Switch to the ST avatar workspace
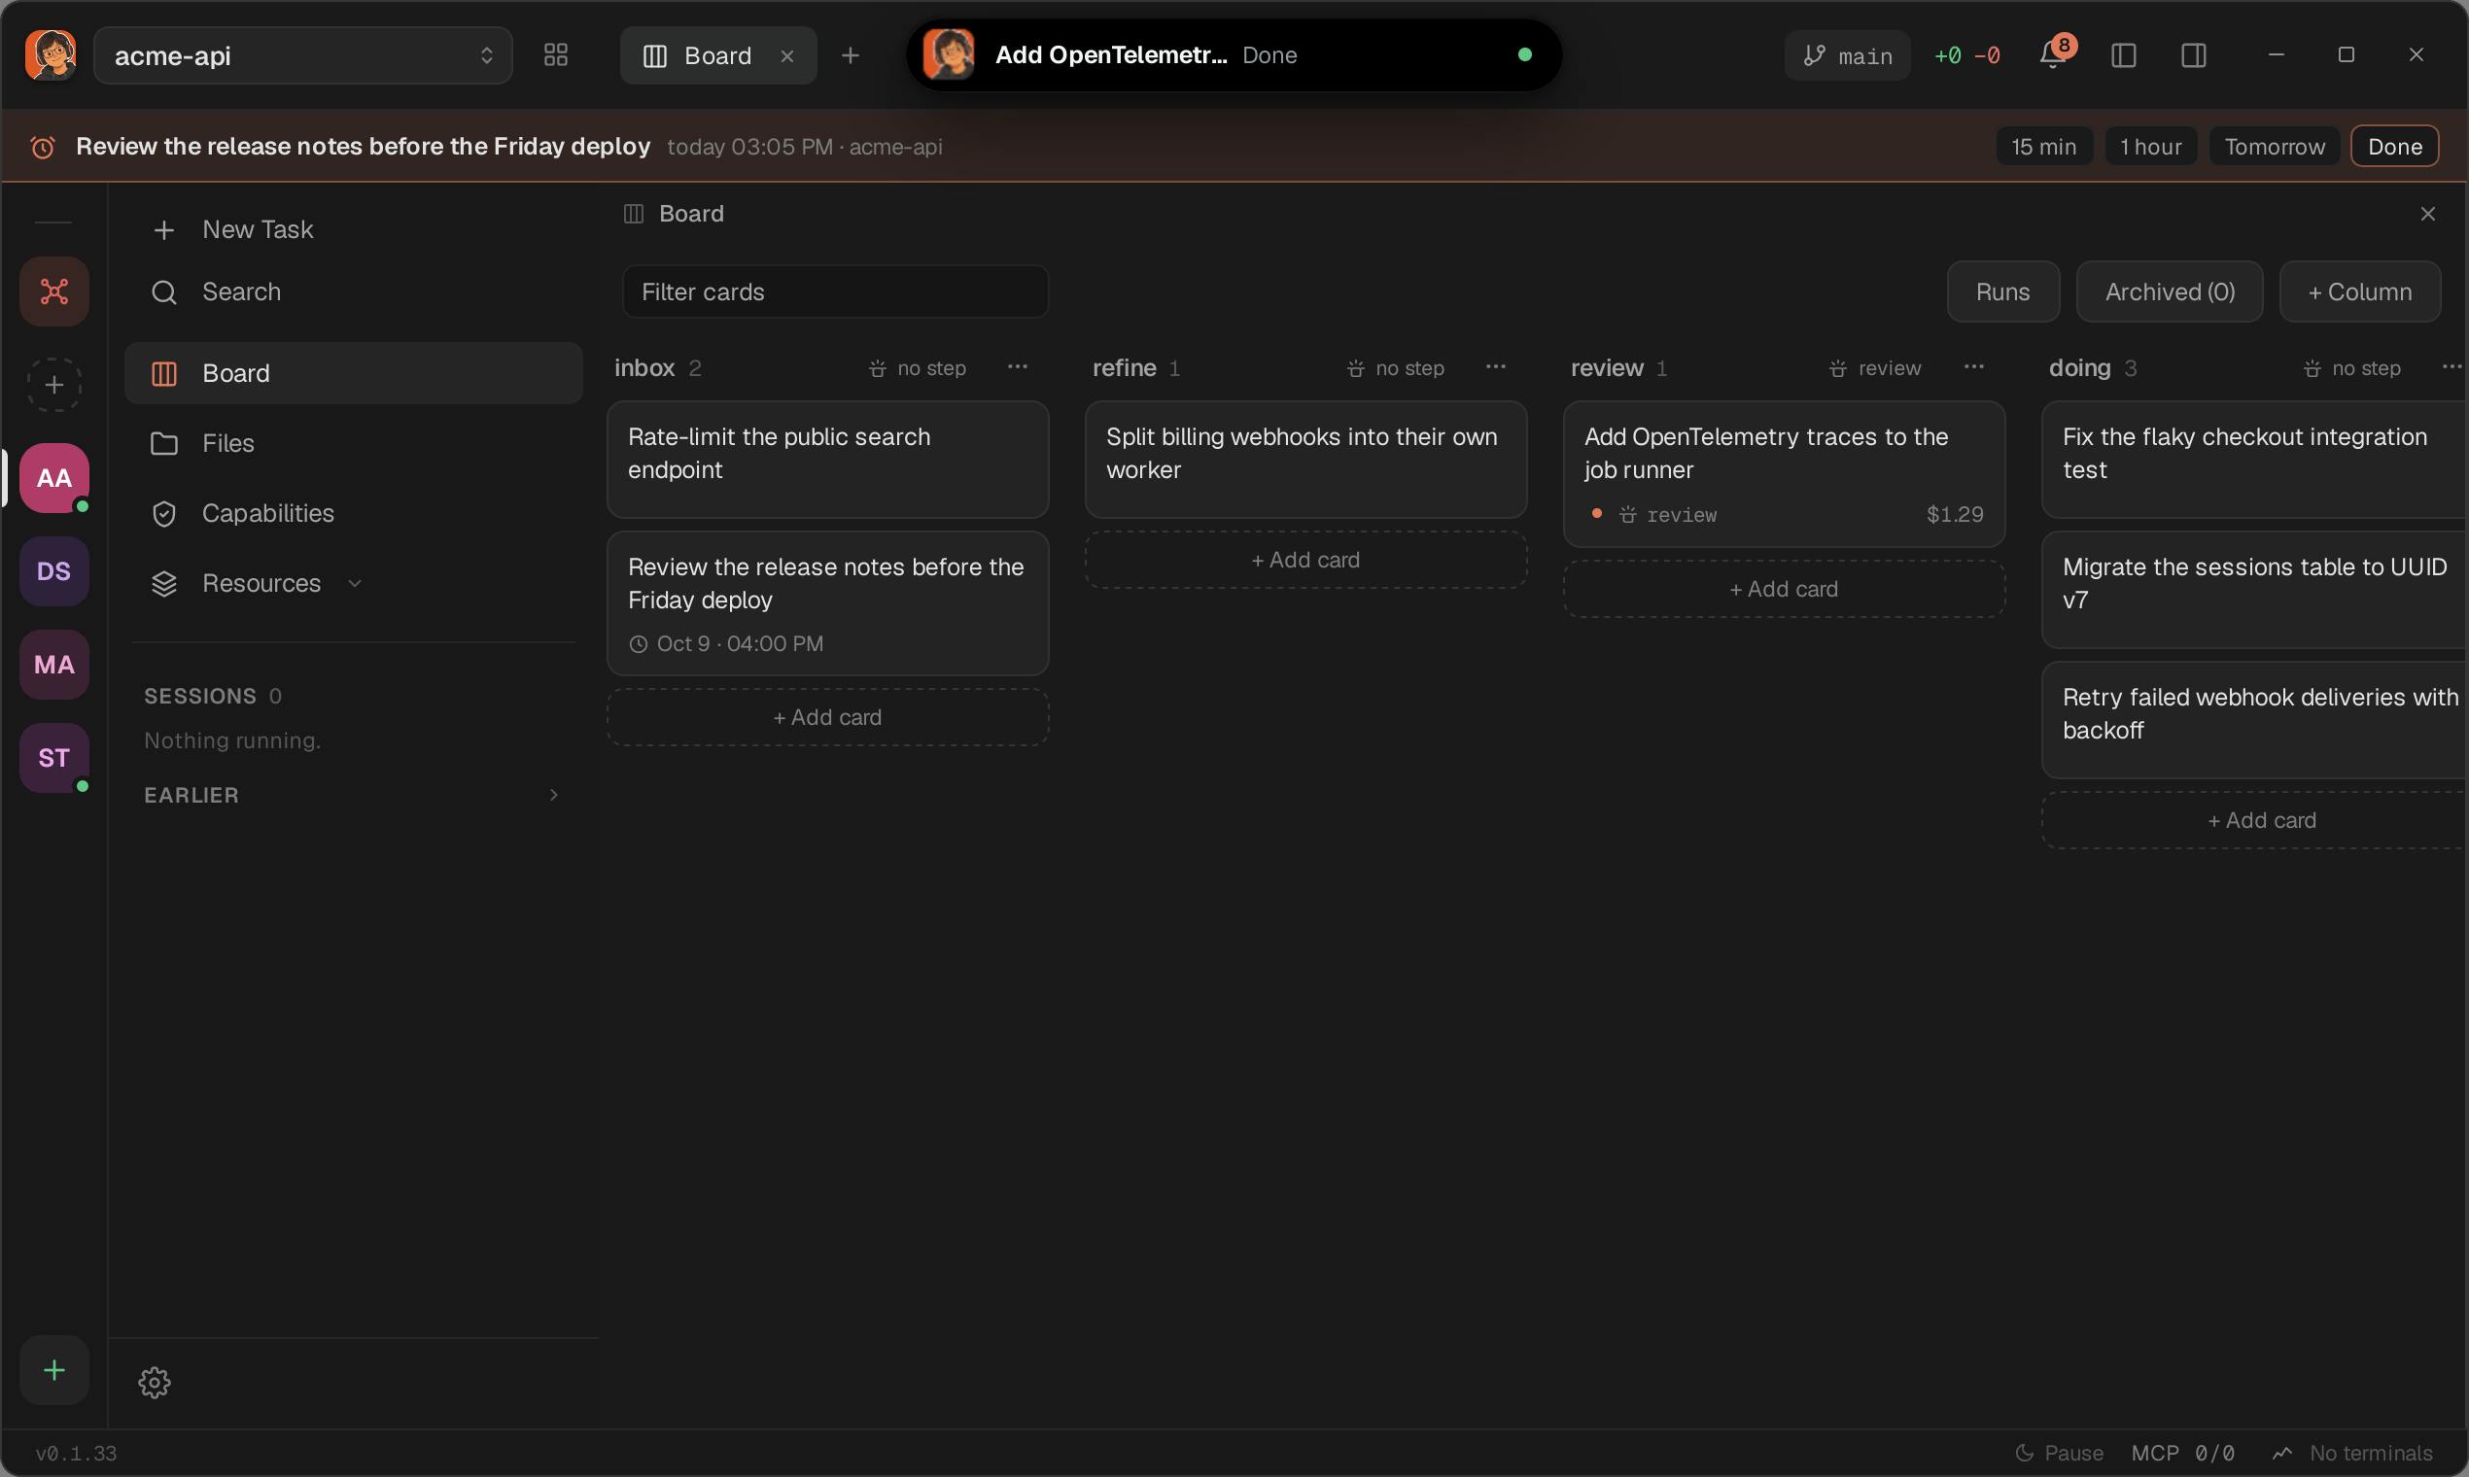Screen dimensions: 2469x1477 tap(53, 758)
